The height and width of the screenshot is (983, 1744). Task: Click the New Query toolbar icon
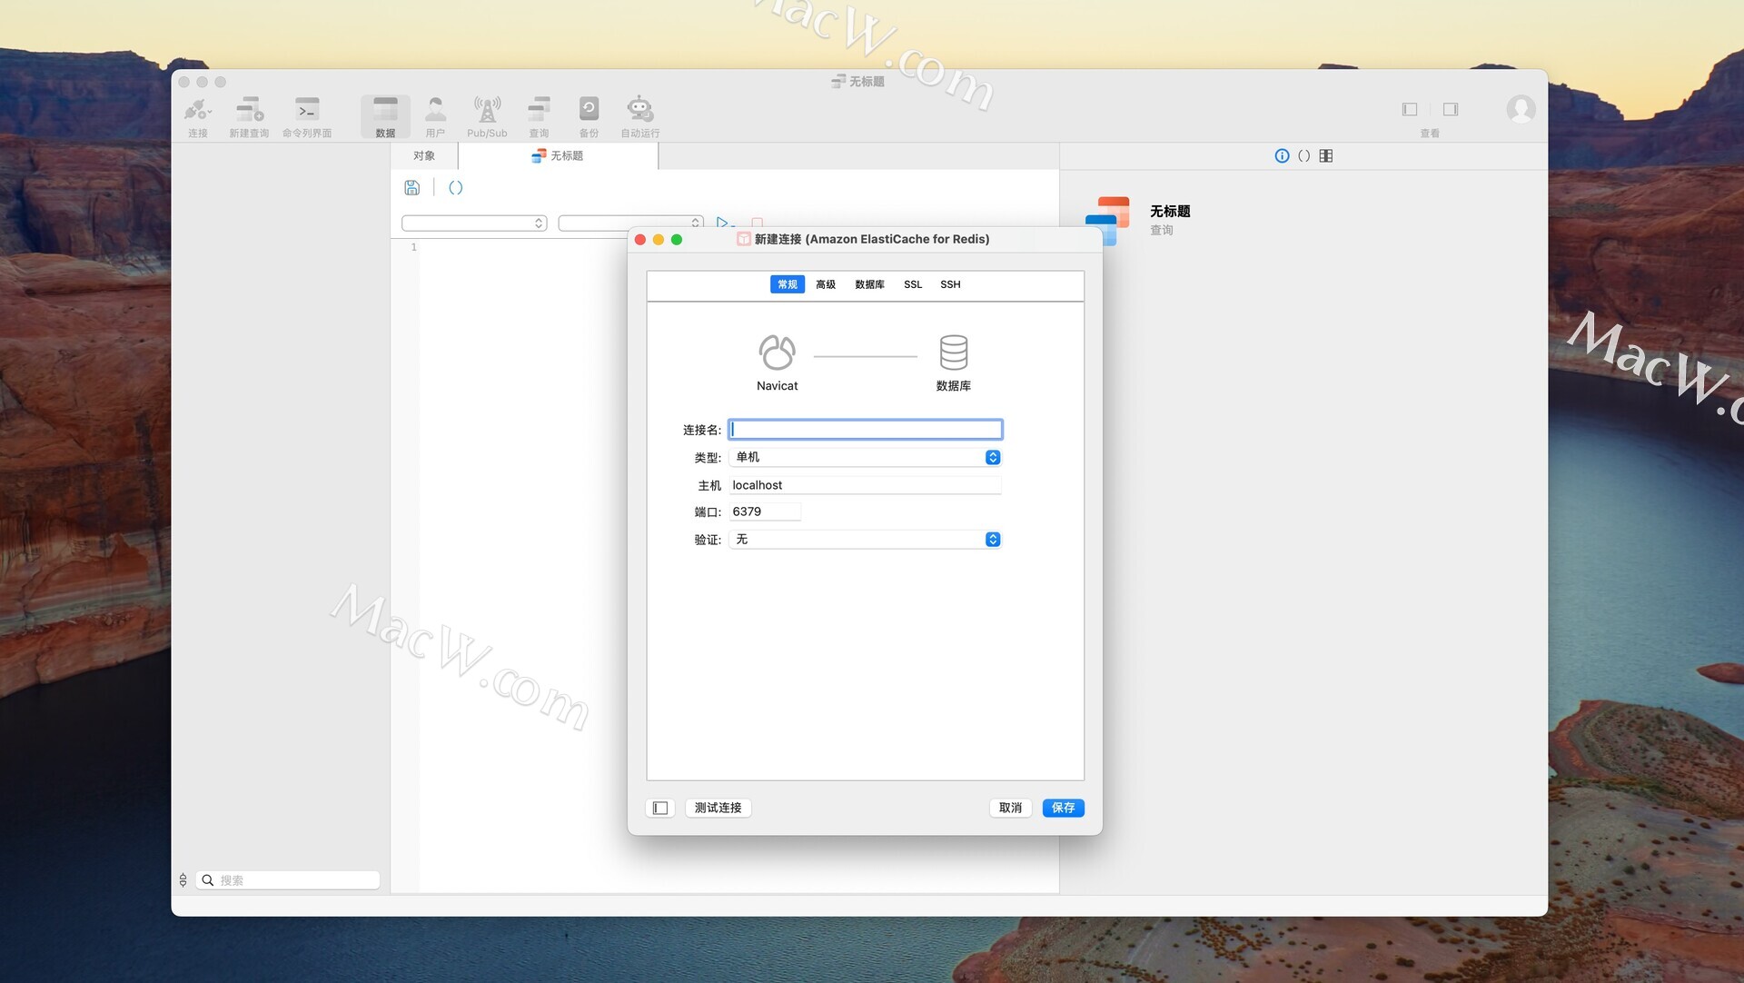249,116
